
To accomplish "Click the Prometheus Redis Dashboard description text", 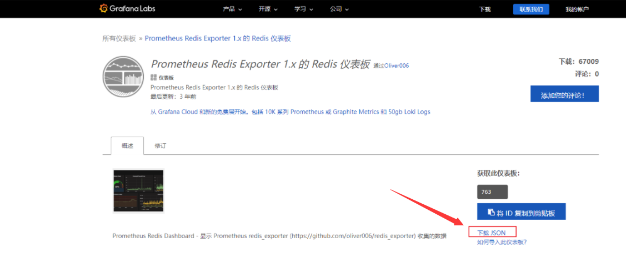I will pos(279,236).
